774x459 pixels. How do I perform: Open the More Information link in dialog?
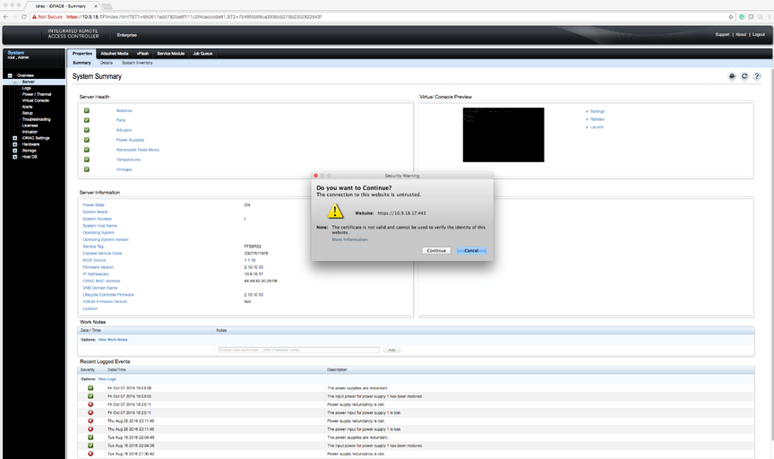tap(349, 239)
